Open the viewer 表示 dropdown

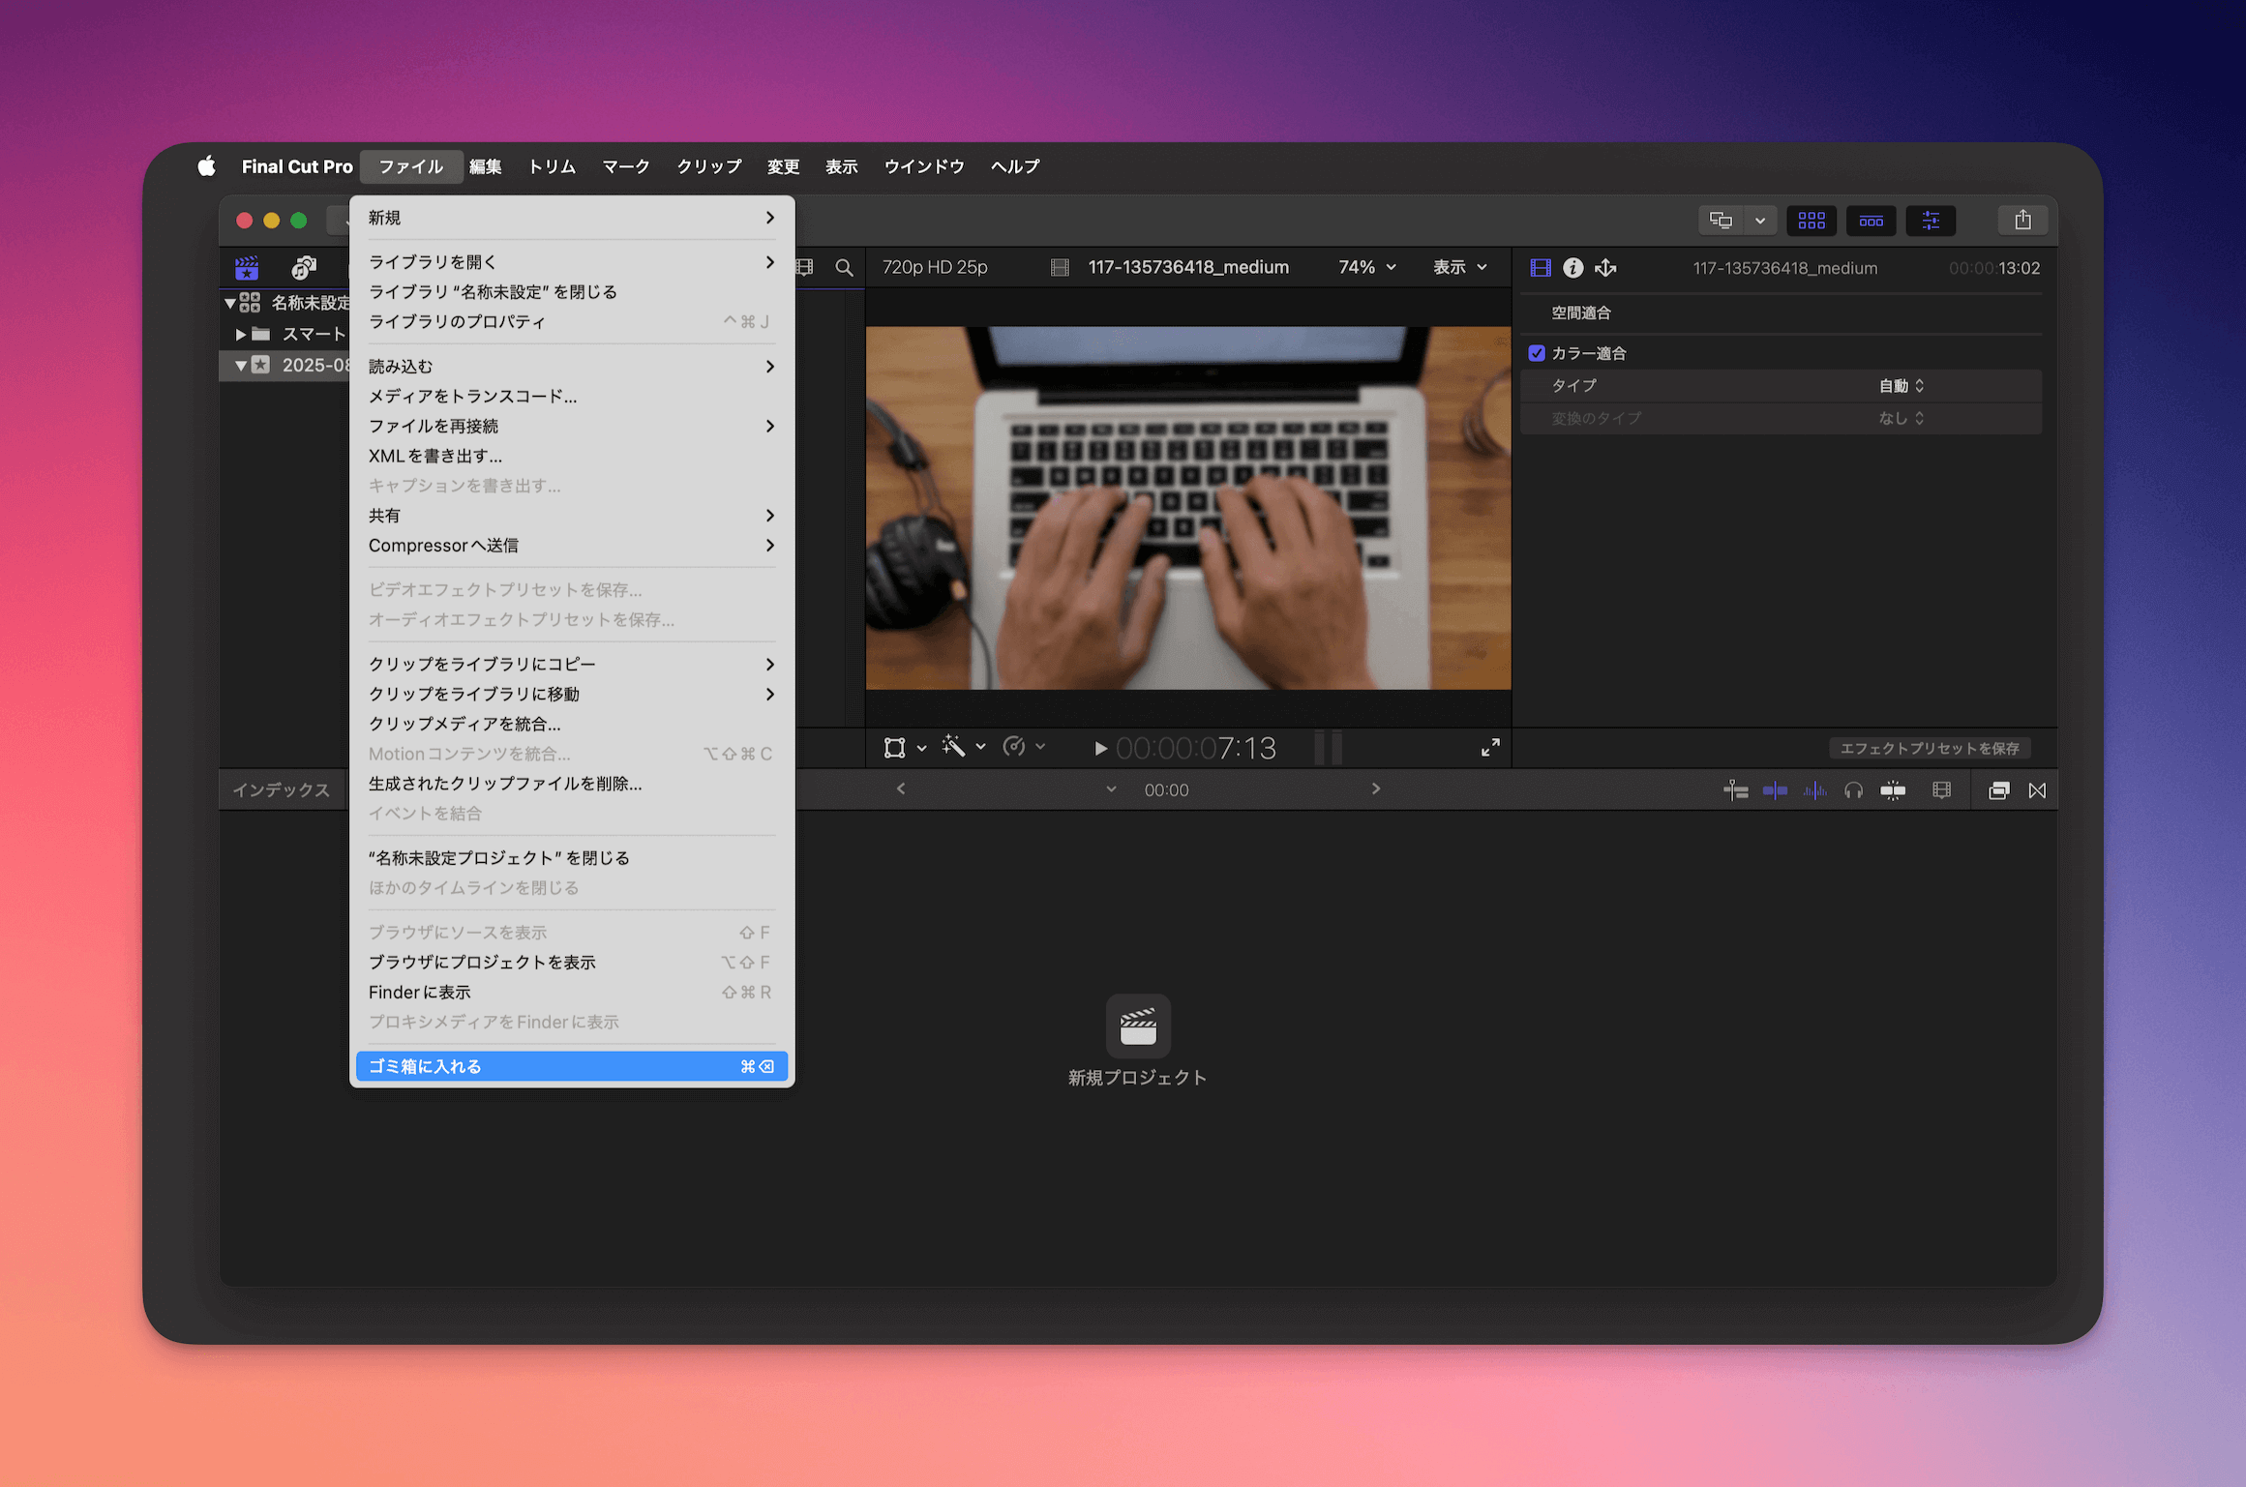tap(1460, 267)
